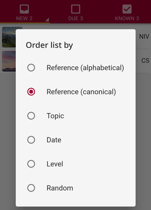
Task: Dismiss dialog by tapping dimmed area below it
Action: pos(75,208)
